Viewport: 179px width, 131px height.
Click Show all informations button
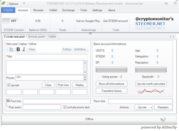click(x=111, y=84)
